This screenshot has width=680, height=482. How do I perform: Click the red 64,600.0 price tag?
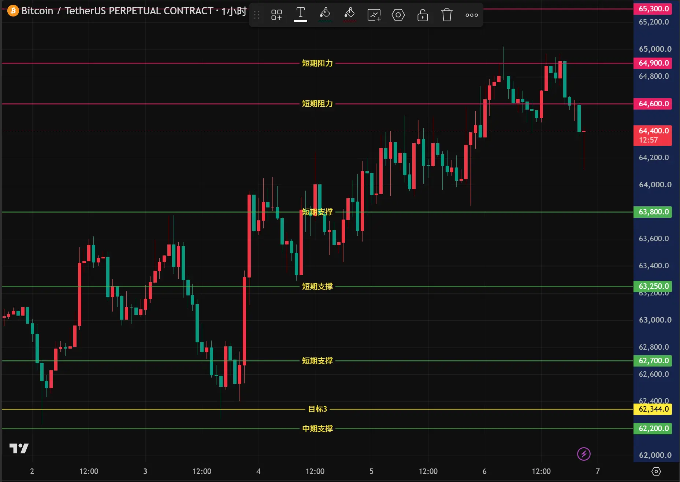[x=653, y=104]
